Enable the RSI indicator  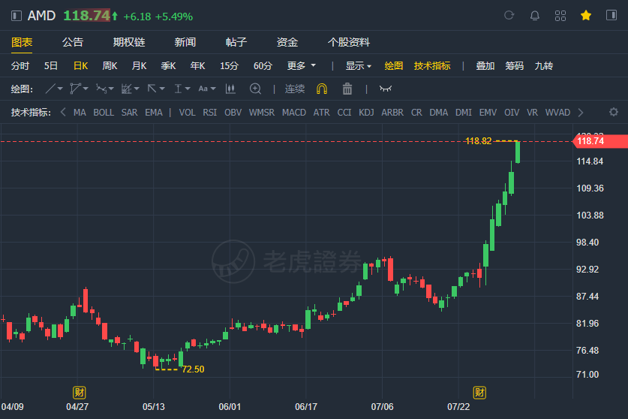210,113
